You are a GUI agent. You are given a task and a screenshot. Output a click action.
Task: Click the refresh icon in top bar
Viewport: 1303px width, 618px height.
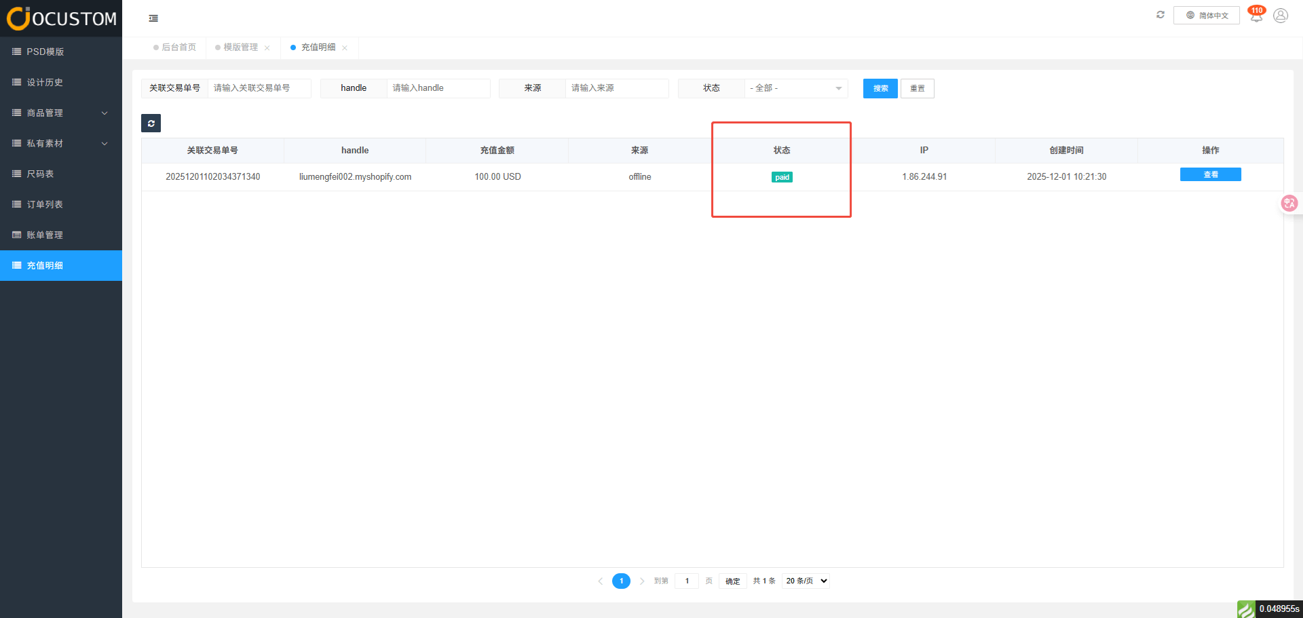click(1160, 15)
